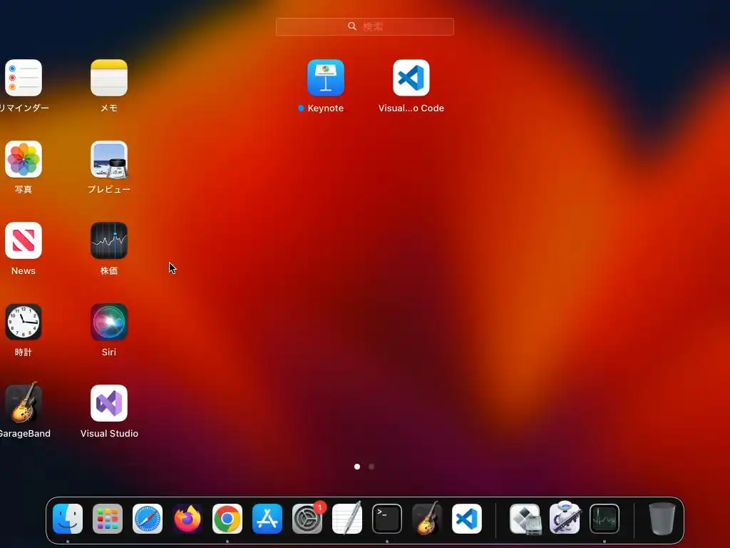Open the プレビュー Preview app
The height and width of the screenshot is (548, 730).
[109, 159]
